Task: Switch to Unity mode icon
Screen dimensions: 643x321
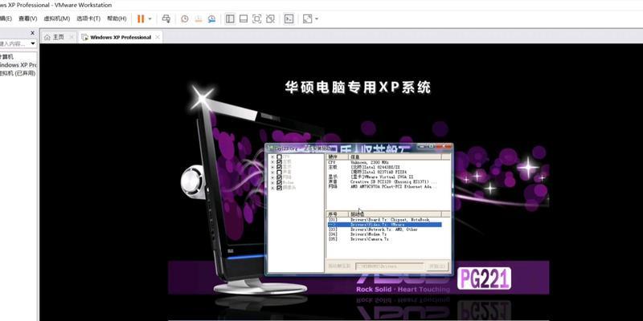Action: point(270,18)
